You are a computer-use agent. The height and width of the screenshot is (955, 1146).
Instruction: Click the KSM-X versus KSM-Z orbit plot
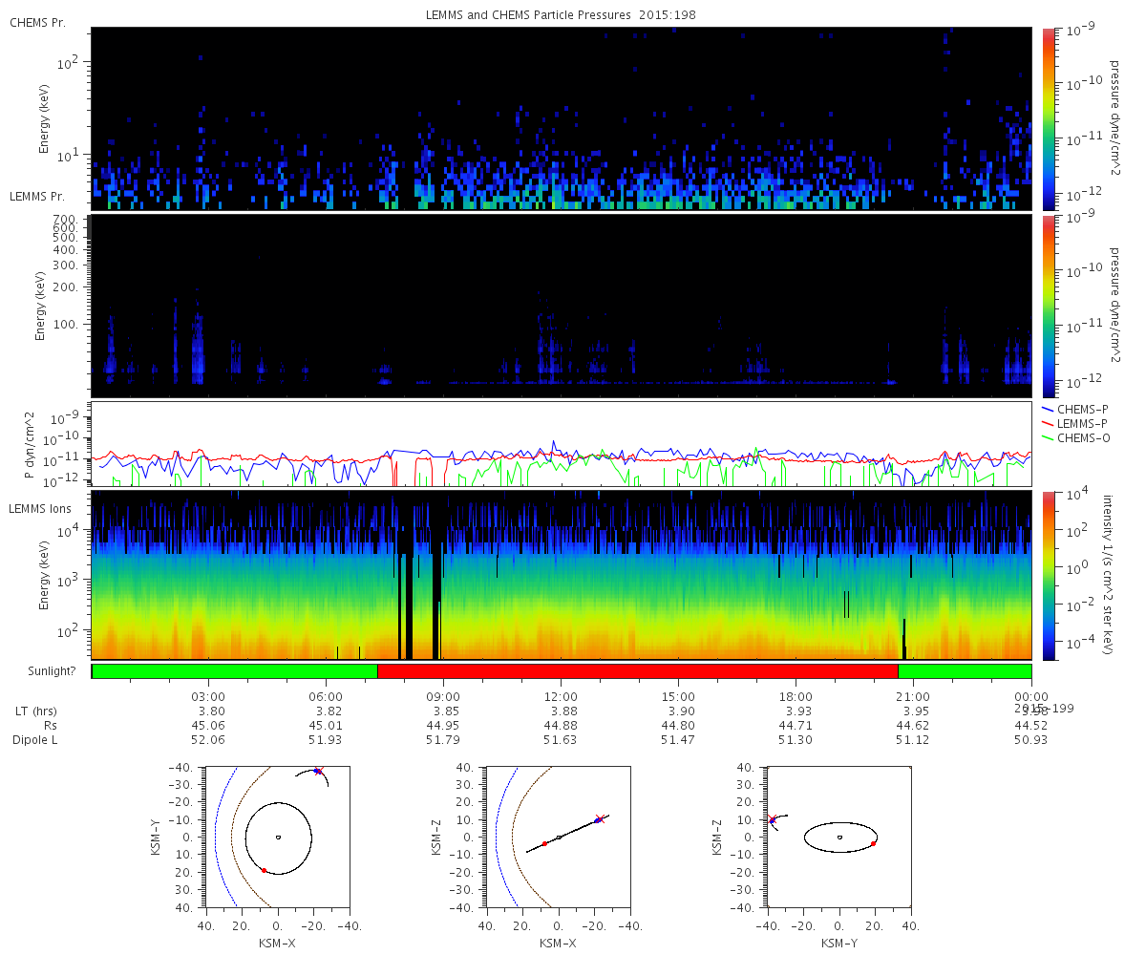tap(559, 837)
